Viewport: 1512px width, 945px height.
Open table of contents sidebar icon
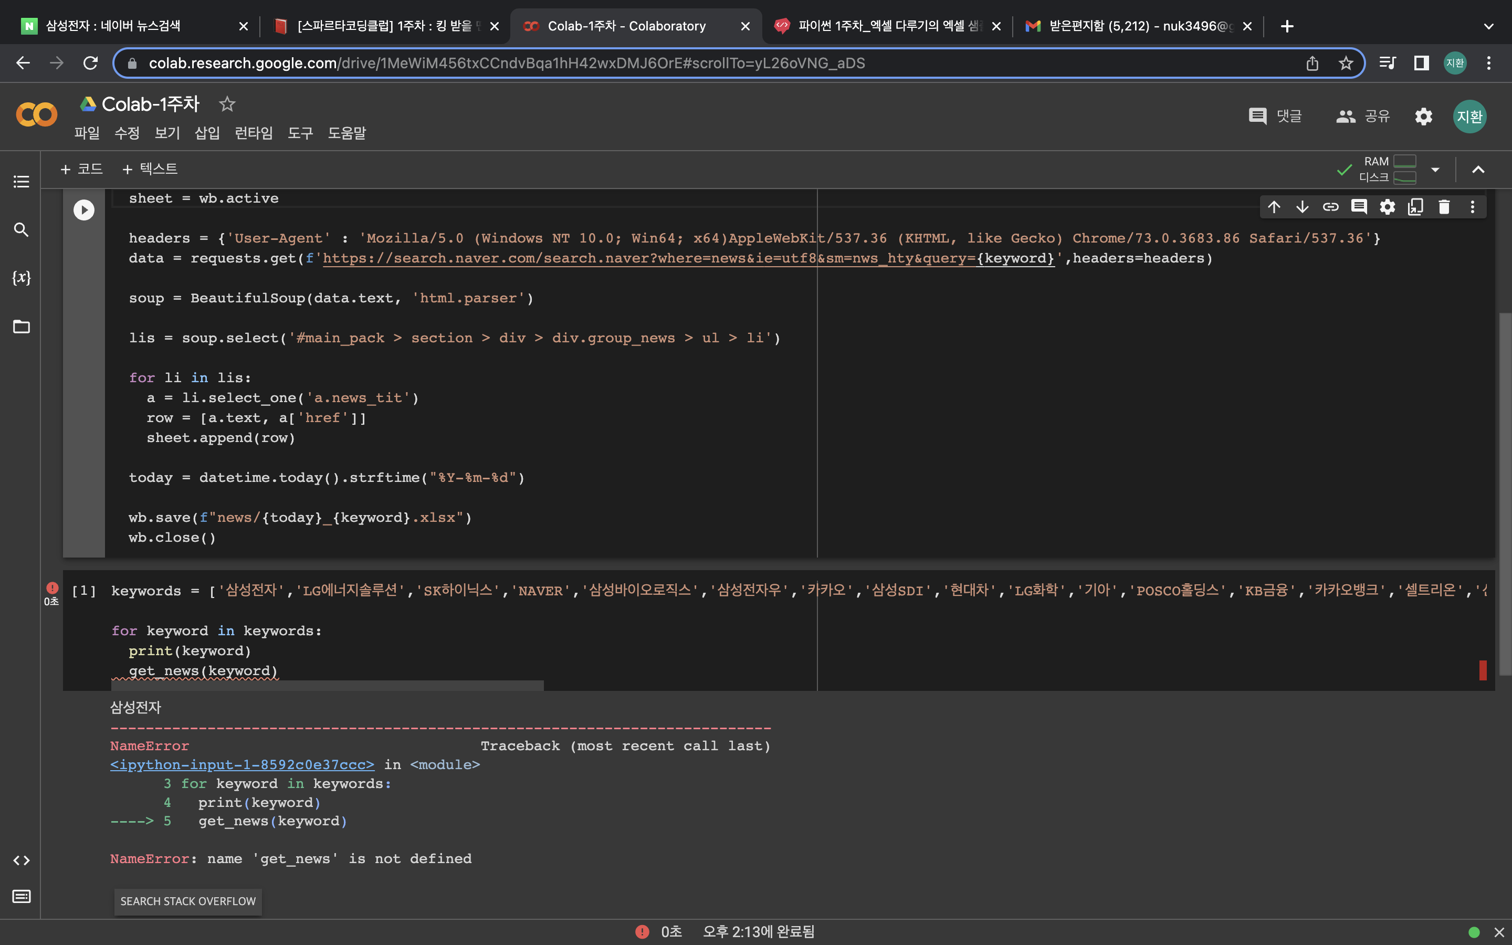[21, 181]
